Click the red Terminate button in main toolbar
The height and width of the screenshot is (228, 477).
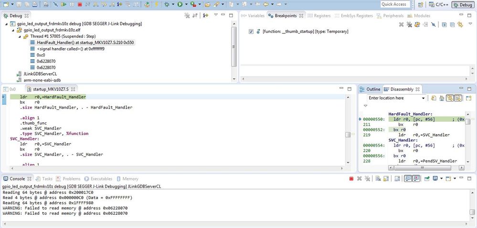tap(80, 4)
